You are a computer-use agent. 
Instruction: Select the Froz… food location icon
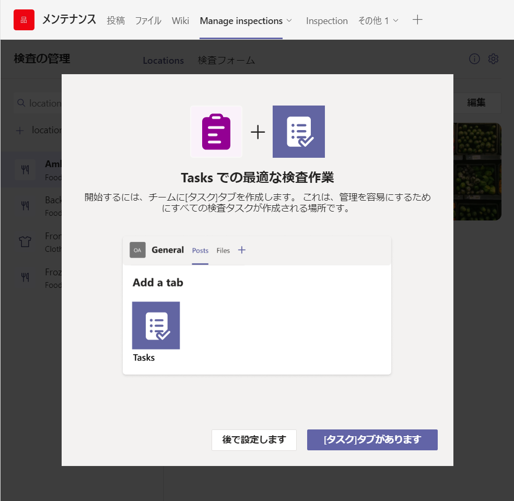click(x=25, y=278)
